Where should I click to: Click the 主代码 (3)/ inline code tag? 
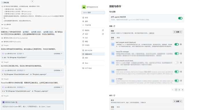point(48,32)
